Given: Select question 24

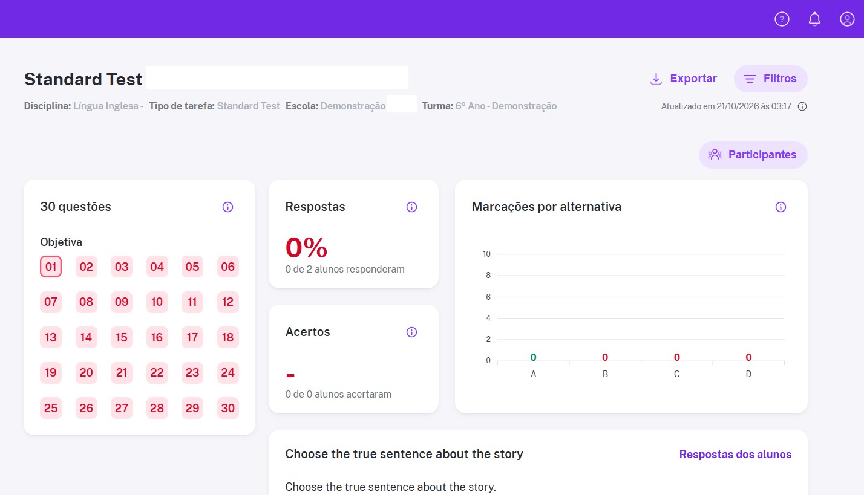Looking at the screenshot, I should 228,372.
